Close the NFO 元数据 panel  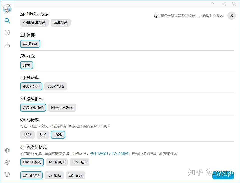231,15
